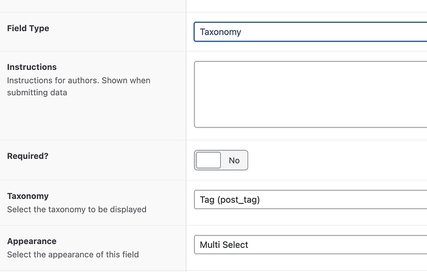Screen dimensions: 427x272
Task: Toggle the Required switch
Action: click(221, 160)
